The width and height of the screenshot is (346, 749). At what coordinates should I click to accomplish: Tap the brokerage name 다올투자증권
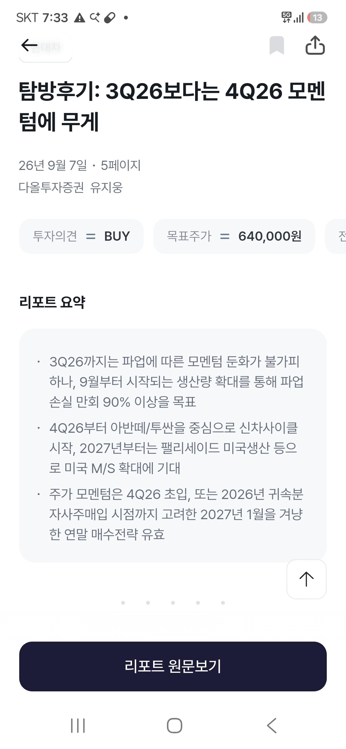[51, 188]
